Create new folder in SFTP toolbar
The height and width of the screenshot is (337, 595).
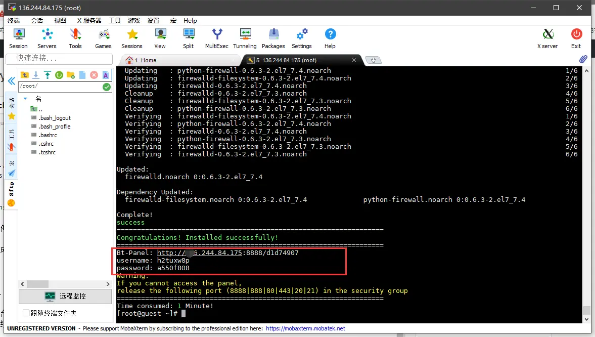tap(71, 75)
